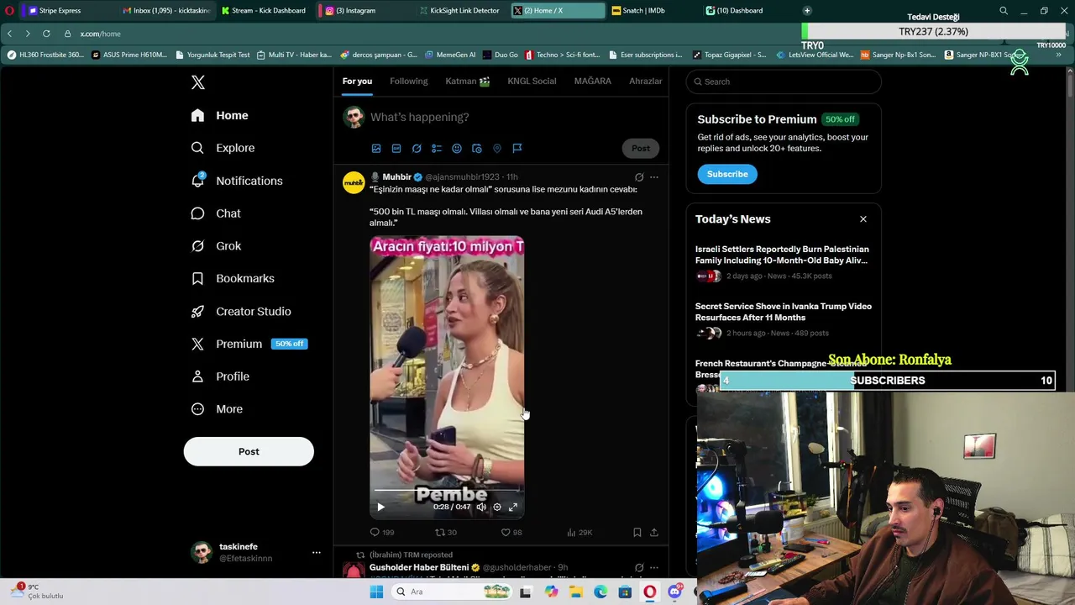Click the X search field
This screenshot has height=605, width=1075.
[783, 82]
